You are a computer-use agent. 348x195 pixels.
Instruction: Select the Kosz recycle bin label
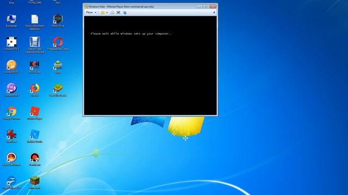(x=11, y=3)
